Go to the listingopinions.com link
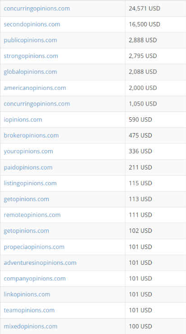This screenshot has height=334, width=186. coord(30,183)
